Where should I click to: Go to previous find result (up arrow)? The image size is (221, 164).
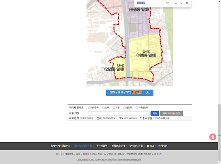pos(176,3)
